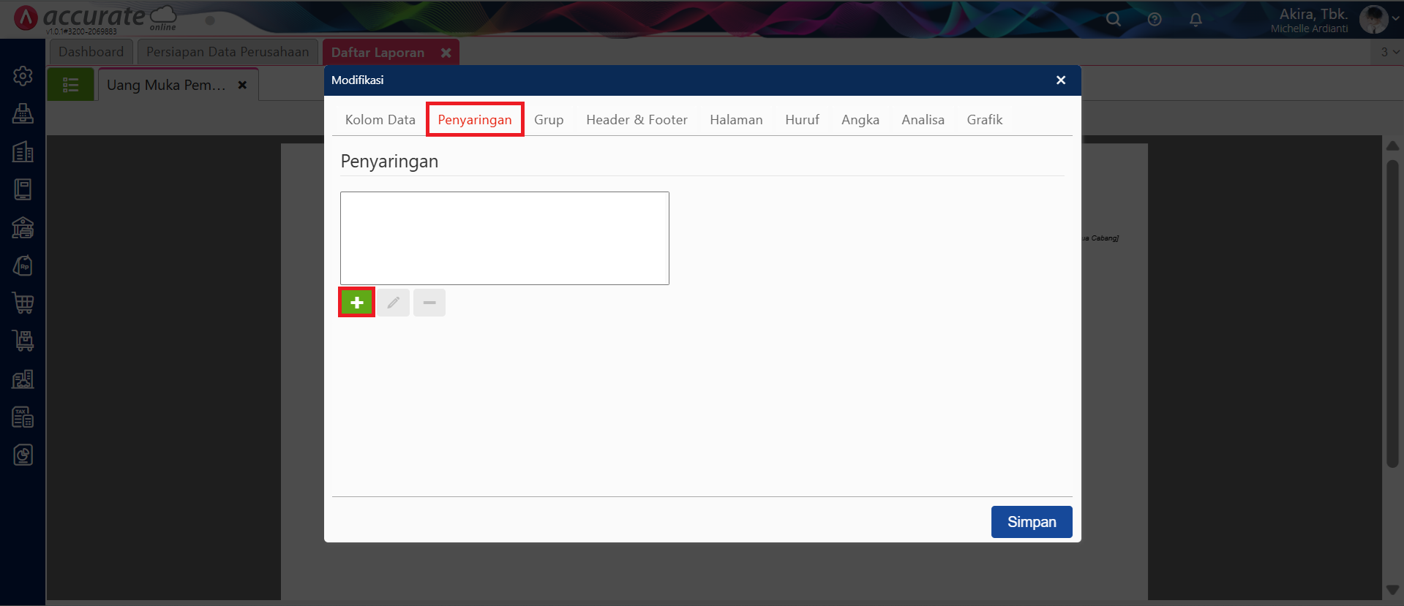Click the minus remove filter icon

[x=429, y=303]
